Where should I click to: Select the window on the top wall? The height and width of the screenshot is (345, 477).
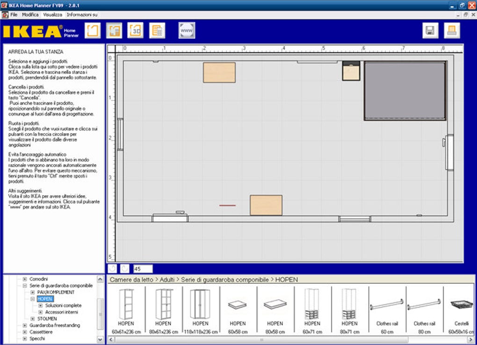click(317, 62)
